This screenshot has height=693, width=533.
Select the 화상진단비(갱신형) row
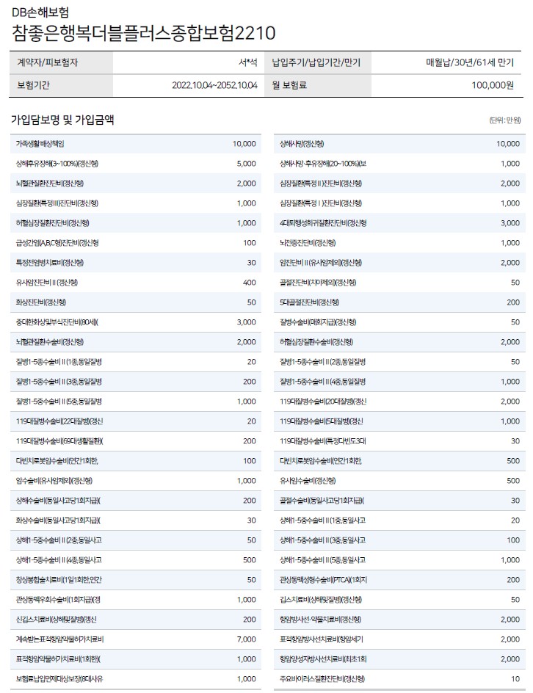coord(136,302)
